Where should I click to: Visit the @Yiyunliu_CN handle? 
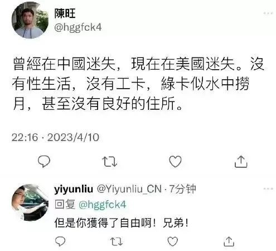pos(129,189)
